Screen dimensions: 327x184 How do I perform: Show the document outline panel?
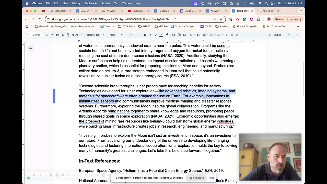click(x=31, y=48)
